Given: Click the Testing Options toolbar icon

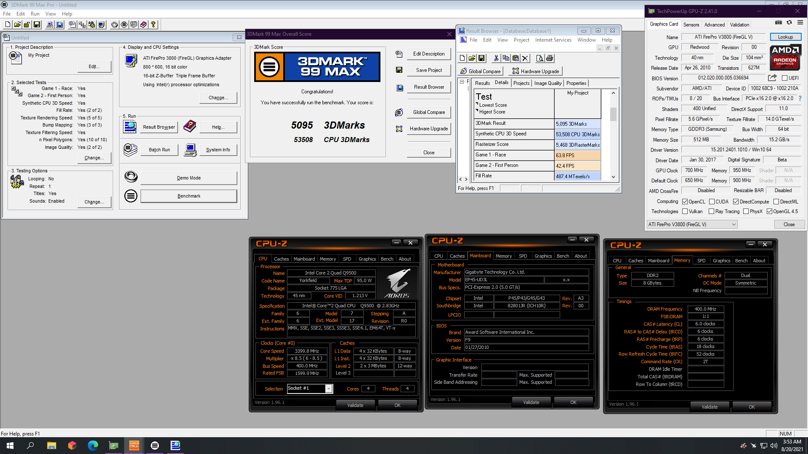Looking at the screenshot, I should coord(92,25).
